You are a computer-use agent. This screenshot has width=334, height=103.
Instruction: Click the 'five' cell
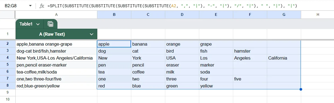[250, 79]
